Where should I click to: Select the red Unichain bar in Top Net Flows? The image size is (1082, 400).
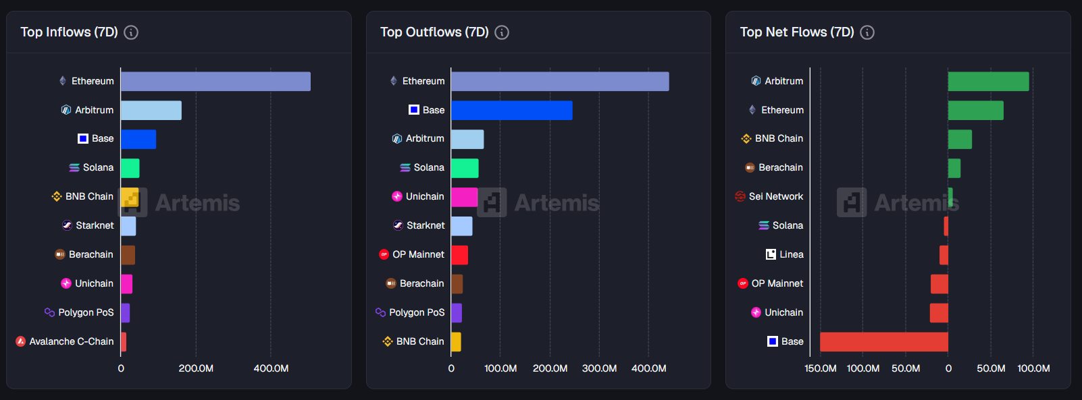[939, 313]
